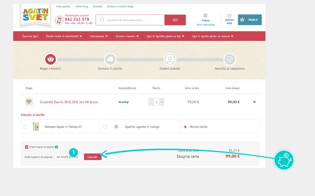This screenshot has height=196, width=315.
Task: Click the search input field
Action: click(133, 20)
